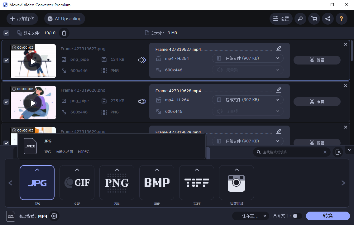
Task: Toggle the merge files switch
Action: pyautogui.click(x=297, y=216)
